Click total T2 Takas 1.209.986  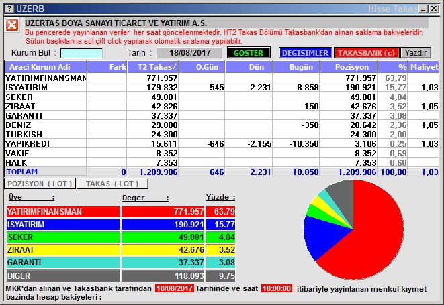coord(159,172)
